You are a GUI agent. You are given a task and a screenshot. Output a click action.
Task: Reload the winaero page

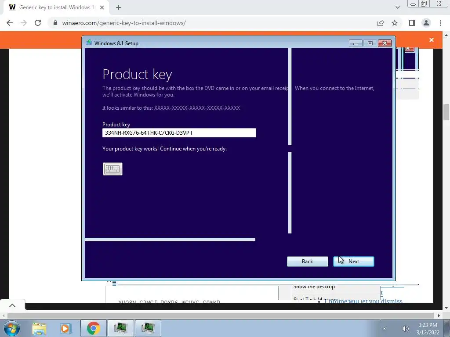click(x=38, y=23)
